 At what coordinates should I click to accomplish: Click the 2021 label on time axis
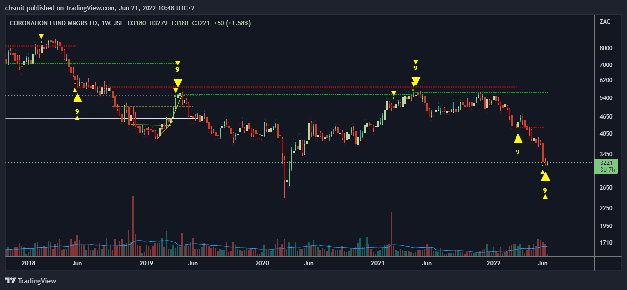coord(377,264)
